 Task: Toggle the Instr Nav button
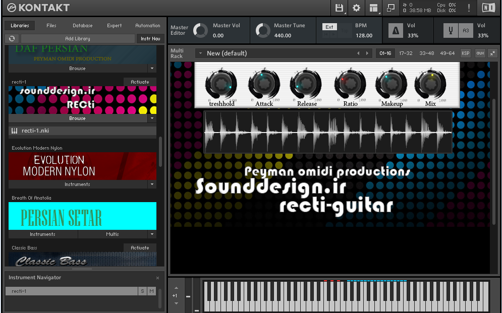pos(150,38)
